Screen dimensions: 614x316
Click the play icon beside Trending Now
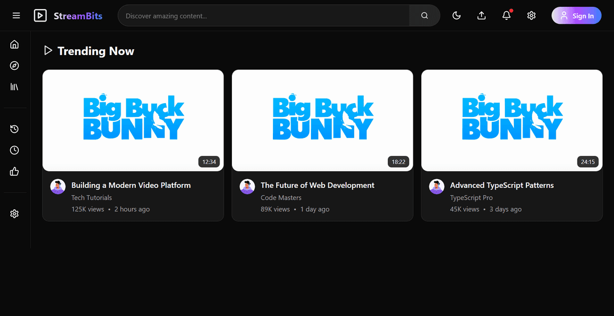click(48, 50)
